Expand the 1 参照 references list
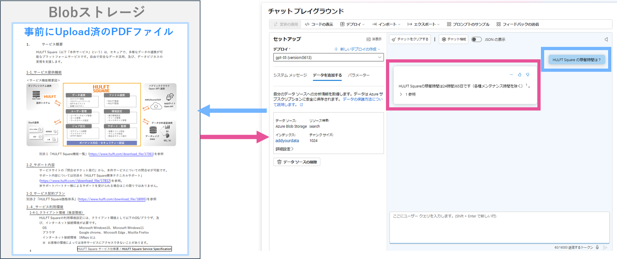 point(407,94)
